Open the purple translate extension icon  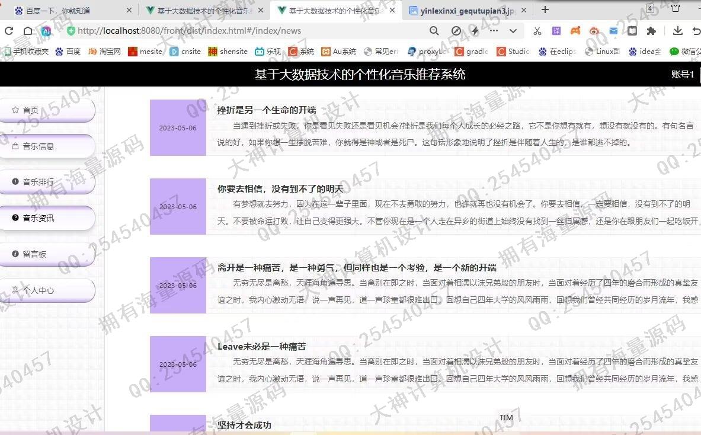(x=556, y=31)
